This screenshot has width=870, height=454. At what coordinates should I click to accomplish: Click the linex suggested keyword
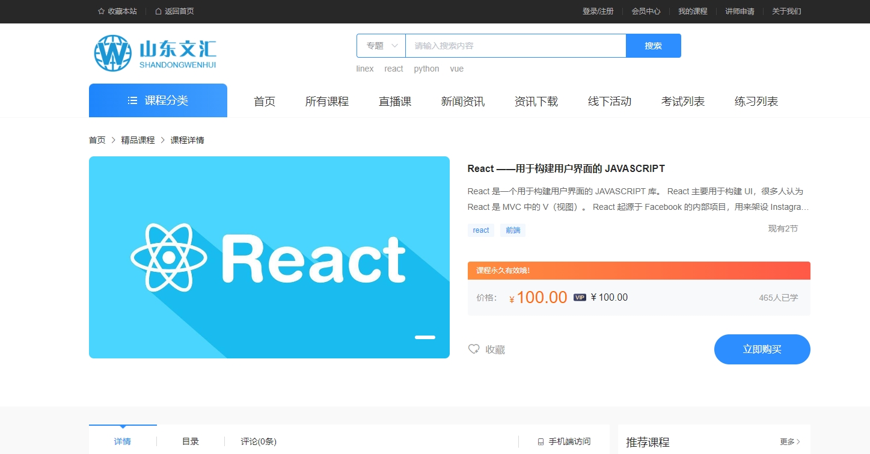(x=365, y=69)
